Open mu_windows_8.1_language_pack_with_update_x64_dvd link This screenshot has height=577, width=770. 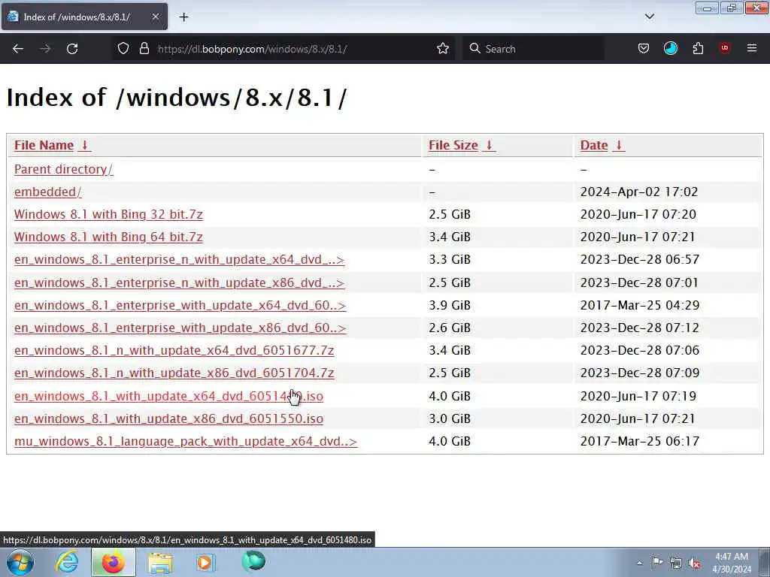coord(186,441)
